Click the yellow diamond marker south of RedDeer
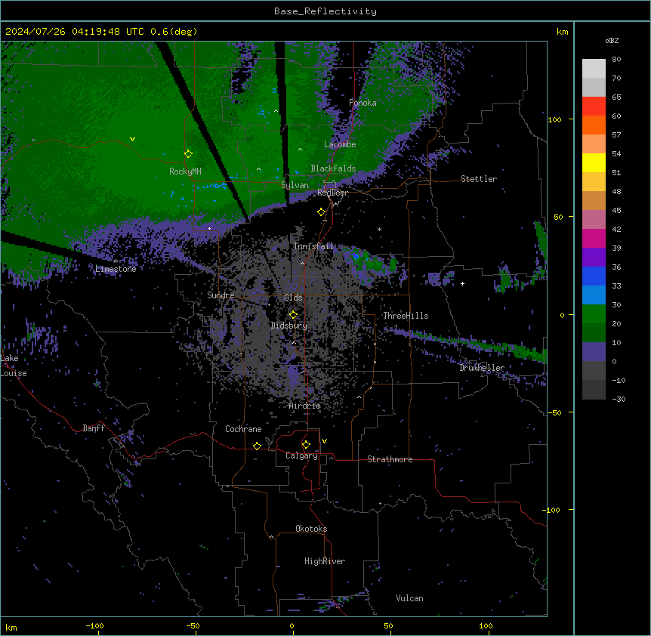The width and height of the screenshot is (651, 636). (x=321, y=212)
